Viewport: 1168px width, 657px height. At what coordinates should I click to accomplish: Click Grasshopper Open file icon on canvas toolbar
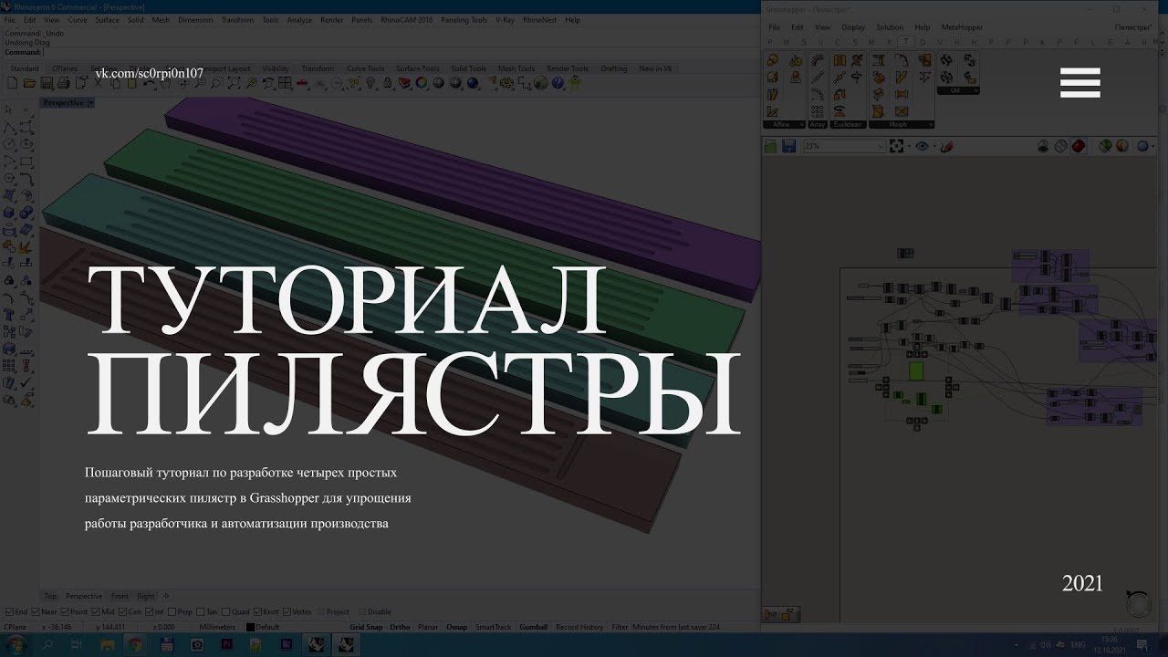[x=770, y=146]
